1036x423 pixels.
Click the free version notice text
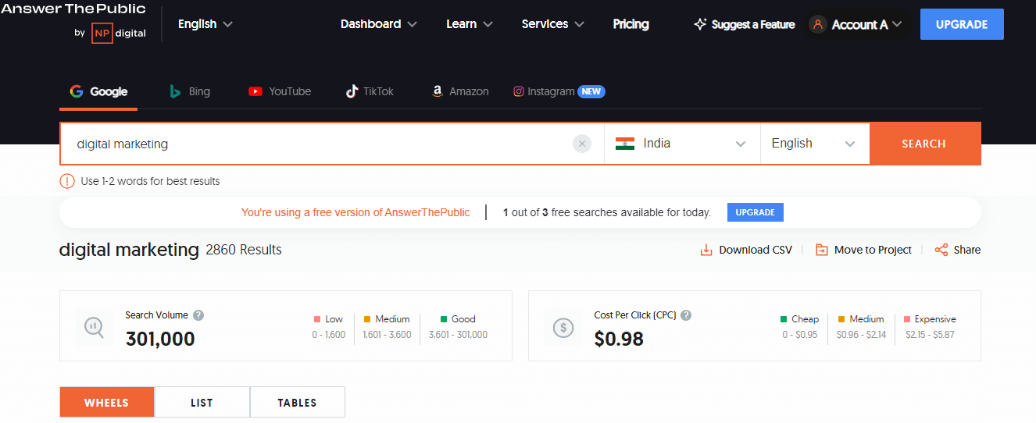[x=355, y=212]
